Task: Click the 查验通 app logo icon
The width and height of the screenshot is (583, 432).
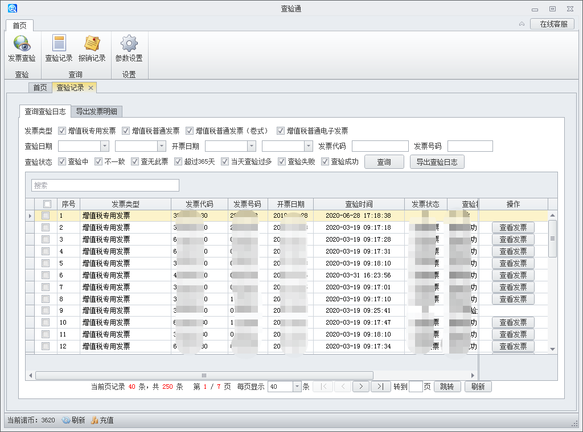Action: (x=13, y=8)
